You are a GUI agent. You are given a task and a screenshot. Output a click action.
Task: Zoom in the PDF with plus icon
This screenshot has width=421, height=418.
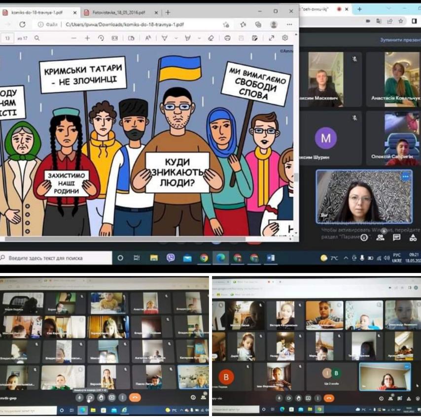point(87,38)
